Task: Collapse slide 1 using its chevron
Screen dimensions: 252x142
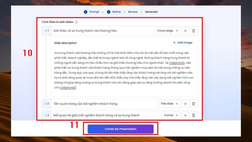Action: tap(46, 31)
